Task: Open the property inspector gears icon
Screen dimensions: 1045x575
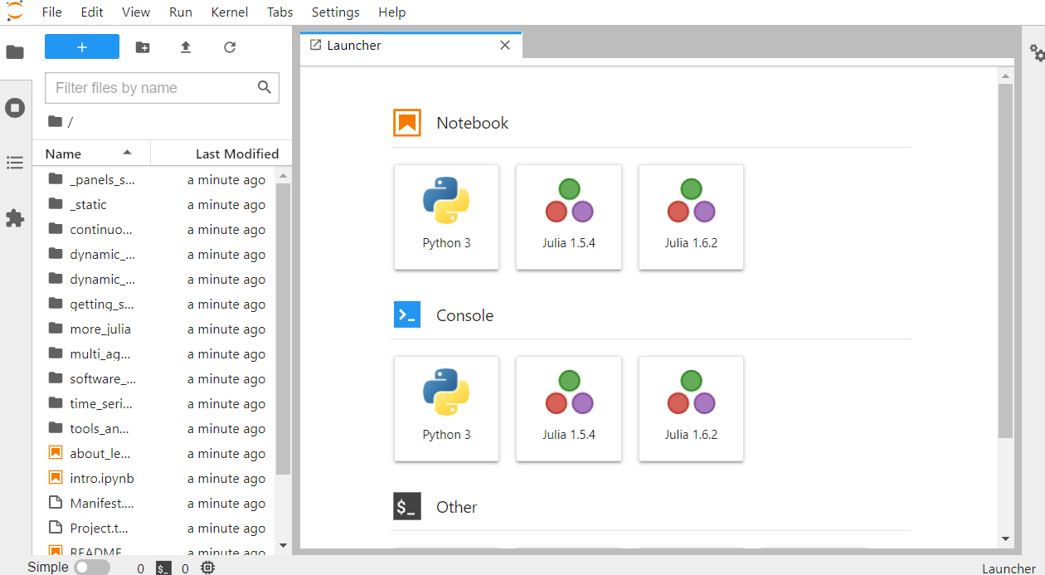Action: pyautogui.click(x=1037, y=53)
